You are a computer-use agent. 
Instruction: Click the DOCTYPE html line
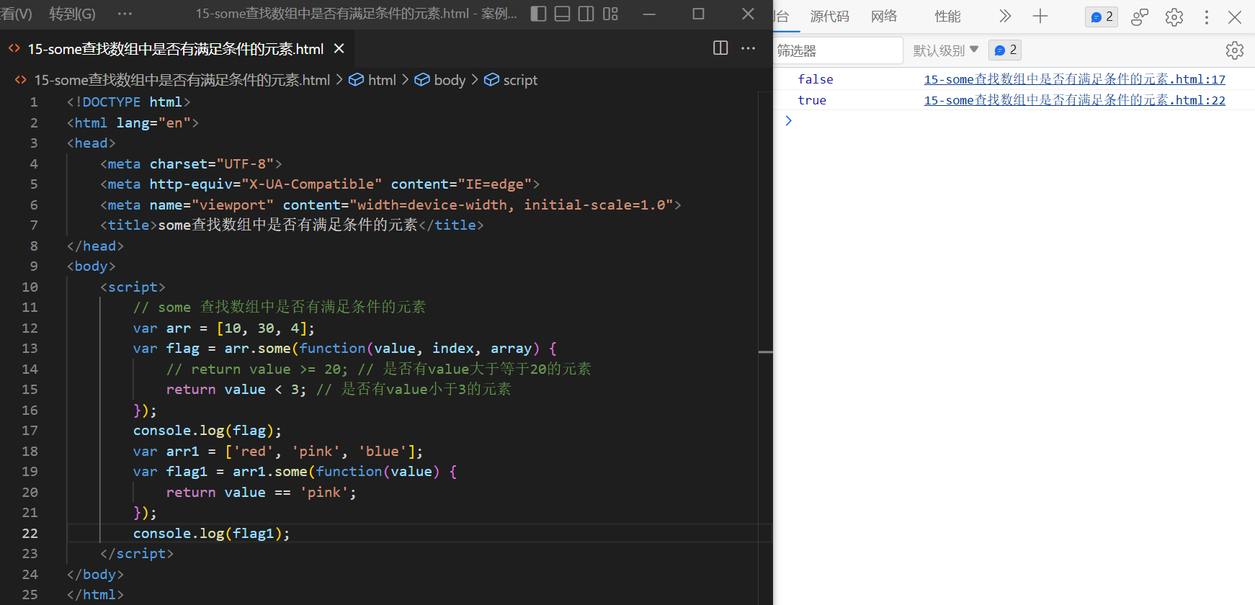(128, 102)
